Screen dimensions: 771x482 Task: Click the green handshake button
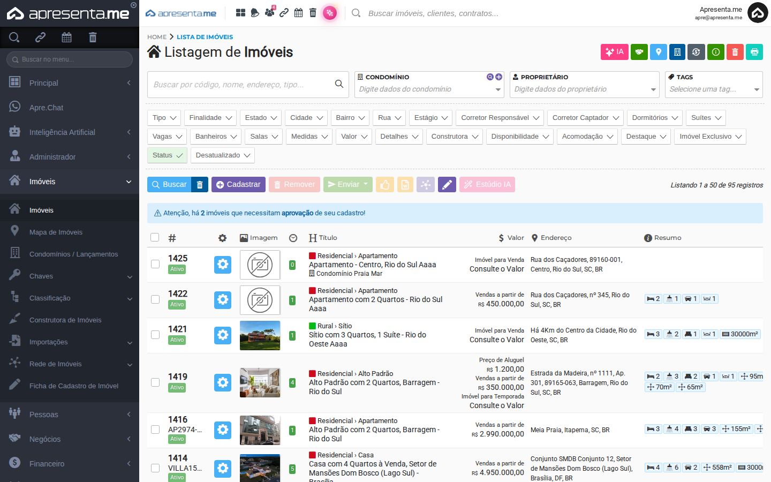click(x=639, y=52)
